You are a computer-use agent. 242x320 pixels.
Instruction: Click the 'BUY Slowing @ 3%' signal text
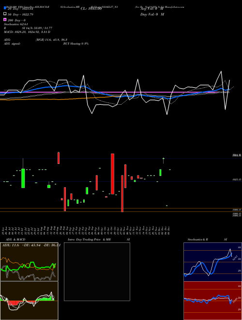tap(76, 44)
